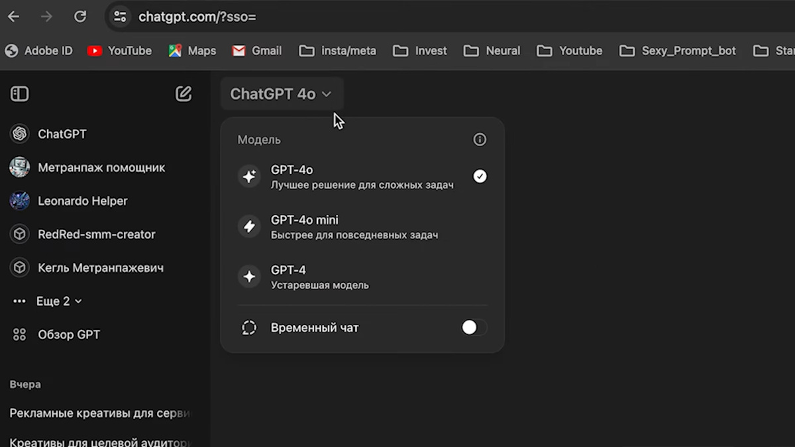795x447 pixels.
Task: Start a new chat with pencil icon
Action: coord(184,93)
